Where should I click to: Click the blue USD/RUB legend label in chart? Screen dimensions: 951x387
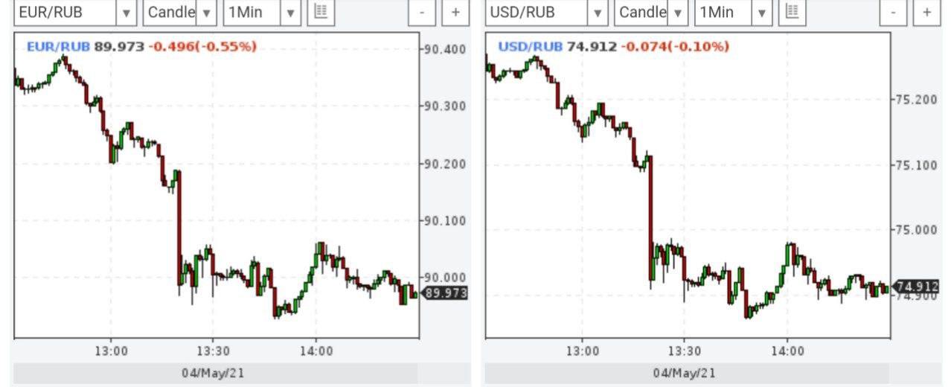click(x=530, y=47)
